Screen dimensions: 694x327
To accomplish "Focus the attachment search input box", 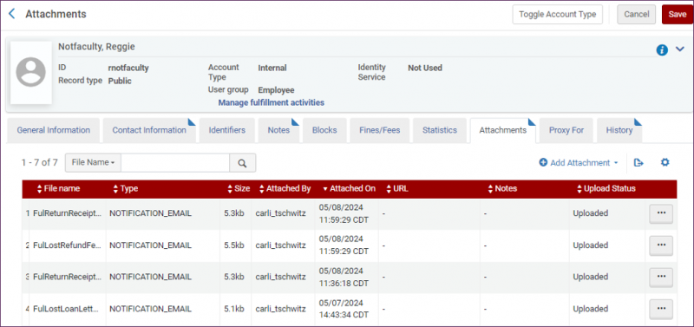I will pyautogui.click(x=175, y=163).
